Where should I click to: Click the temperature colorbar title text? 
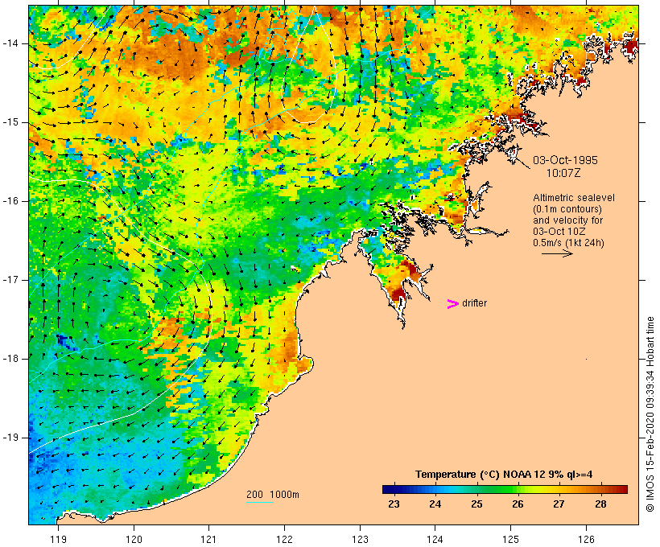tap(504, 475)
